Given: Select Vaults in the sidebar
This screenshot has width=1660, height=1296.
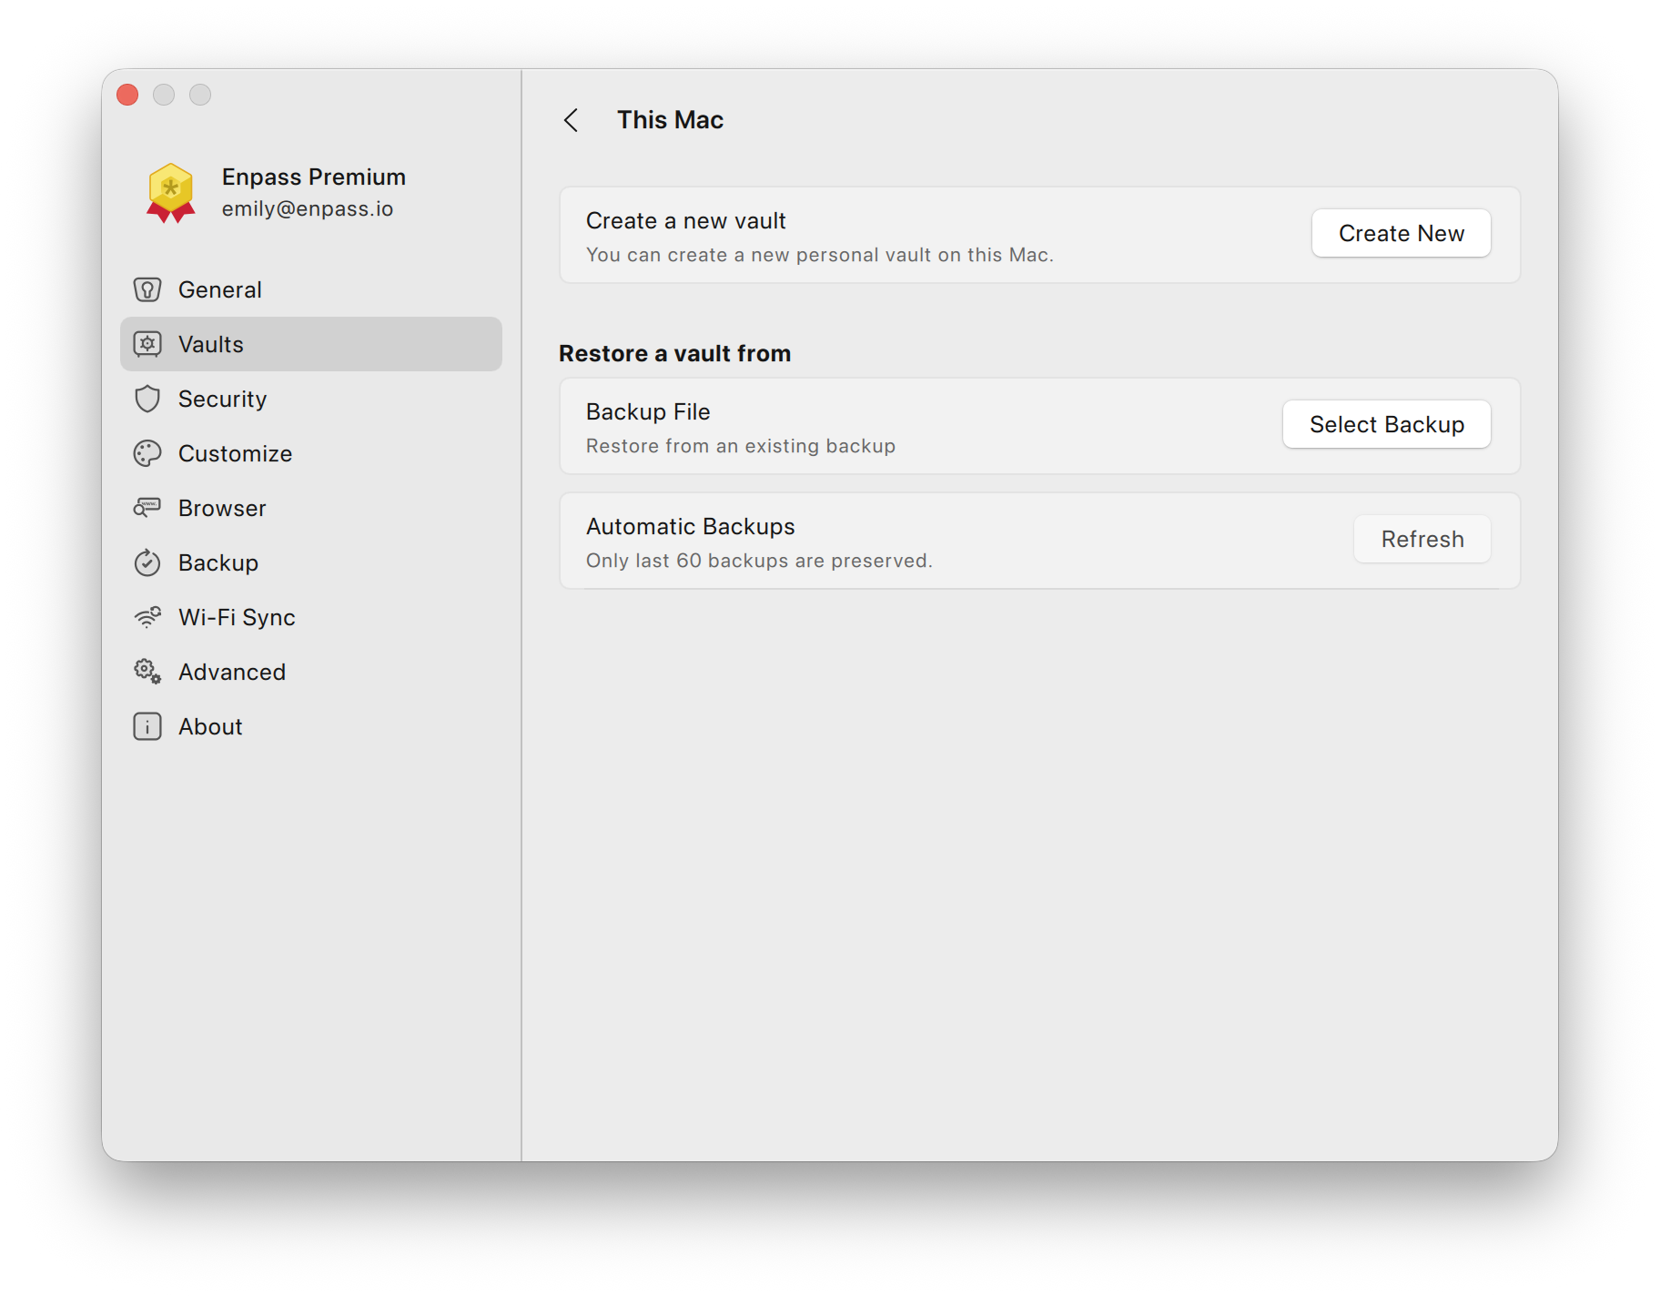Looking at the screenshot, I should coord(311,344).
